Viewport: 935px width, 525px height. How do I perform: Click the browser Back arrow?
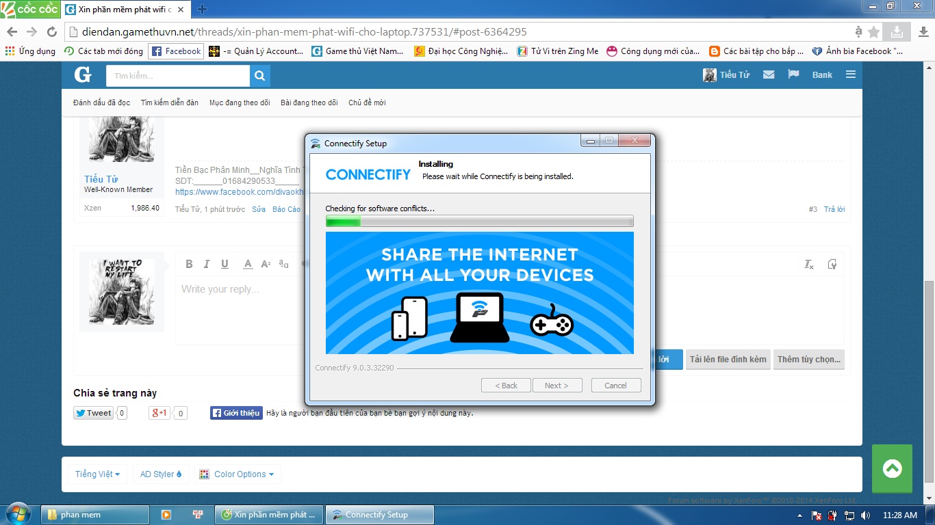pos(12,32)
